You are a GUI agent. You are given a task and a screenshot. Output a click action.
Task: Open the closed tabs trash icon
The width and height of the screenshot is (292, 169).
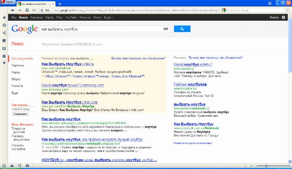270,3
